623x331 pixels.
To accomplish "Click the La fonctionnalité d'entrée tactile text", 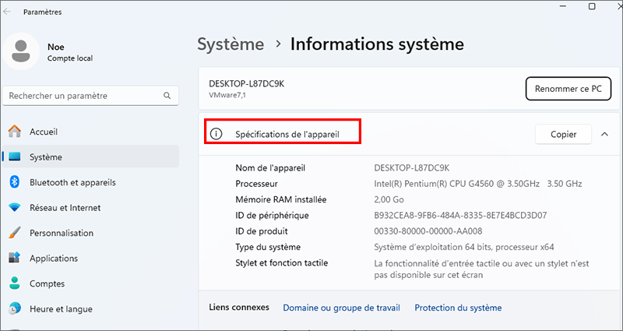I will point(481,269).
